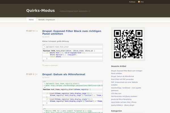This screenshot has height=113, width=170.
Task: Open 'JavaScript Micro-Templating' article link
Action: (121, 99)
